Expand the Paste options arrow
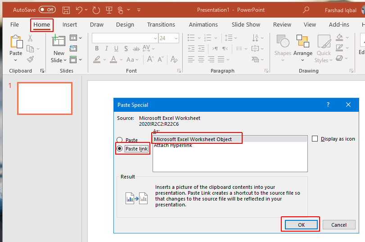The image size is (365, 242). pos(15,60)
